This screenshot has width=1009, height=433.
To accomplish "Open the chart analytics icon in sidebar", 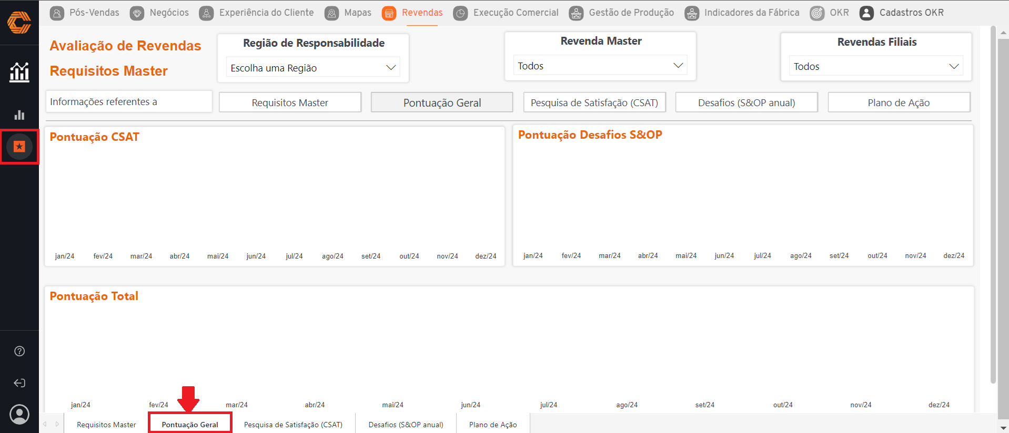I will click(x=19, y=72).
